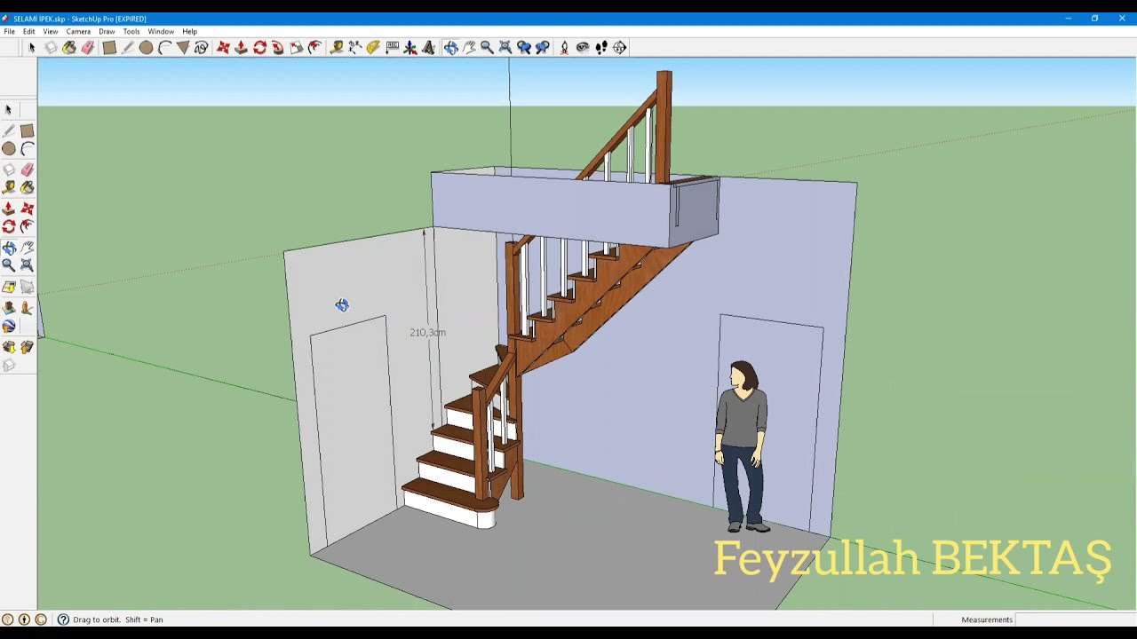
Task: Open the Window menu
Action: click(x=161, y=31)
